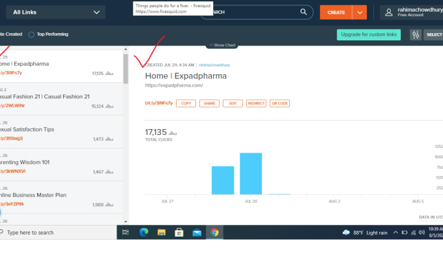Click the COPY button for the bitlink

pyautogui.click(x=186, y=104)
